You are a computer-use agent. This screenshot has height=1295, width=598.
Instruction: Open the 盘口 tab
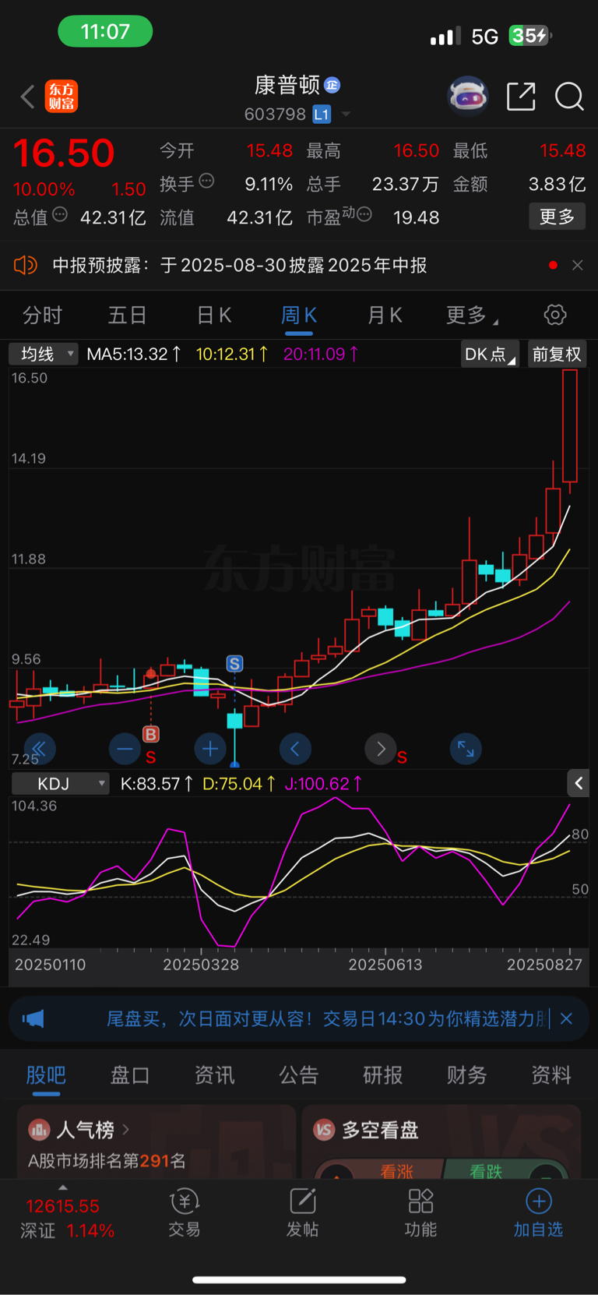pyautogui.click(x=130, y=1075)
